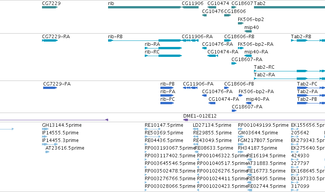Click the mip40-PA protein label

tap(257, 99)
